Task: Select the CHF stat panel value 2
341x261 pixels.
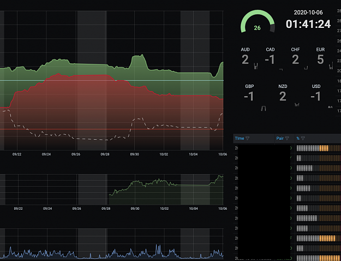Action: (x=295, y=60)
